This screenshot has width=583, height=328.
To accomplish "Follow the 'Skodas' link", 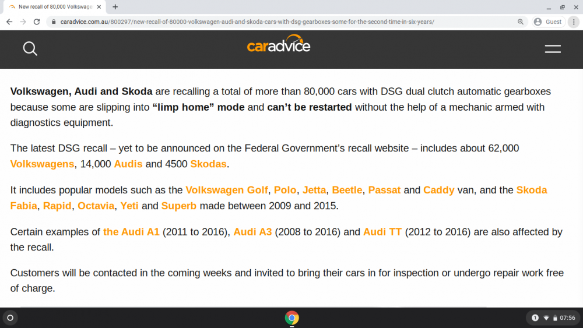I will 208,164.
